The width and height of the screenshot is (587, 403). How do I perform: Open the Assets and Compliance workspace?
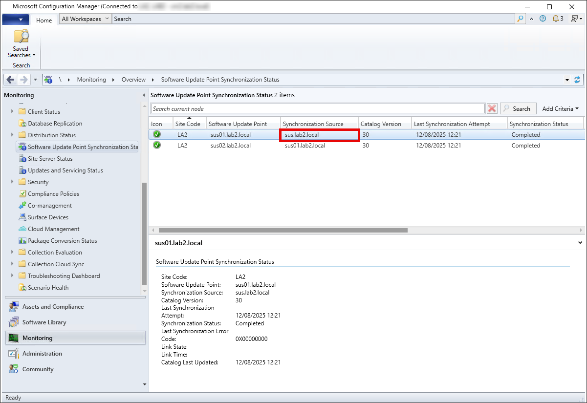53,307
